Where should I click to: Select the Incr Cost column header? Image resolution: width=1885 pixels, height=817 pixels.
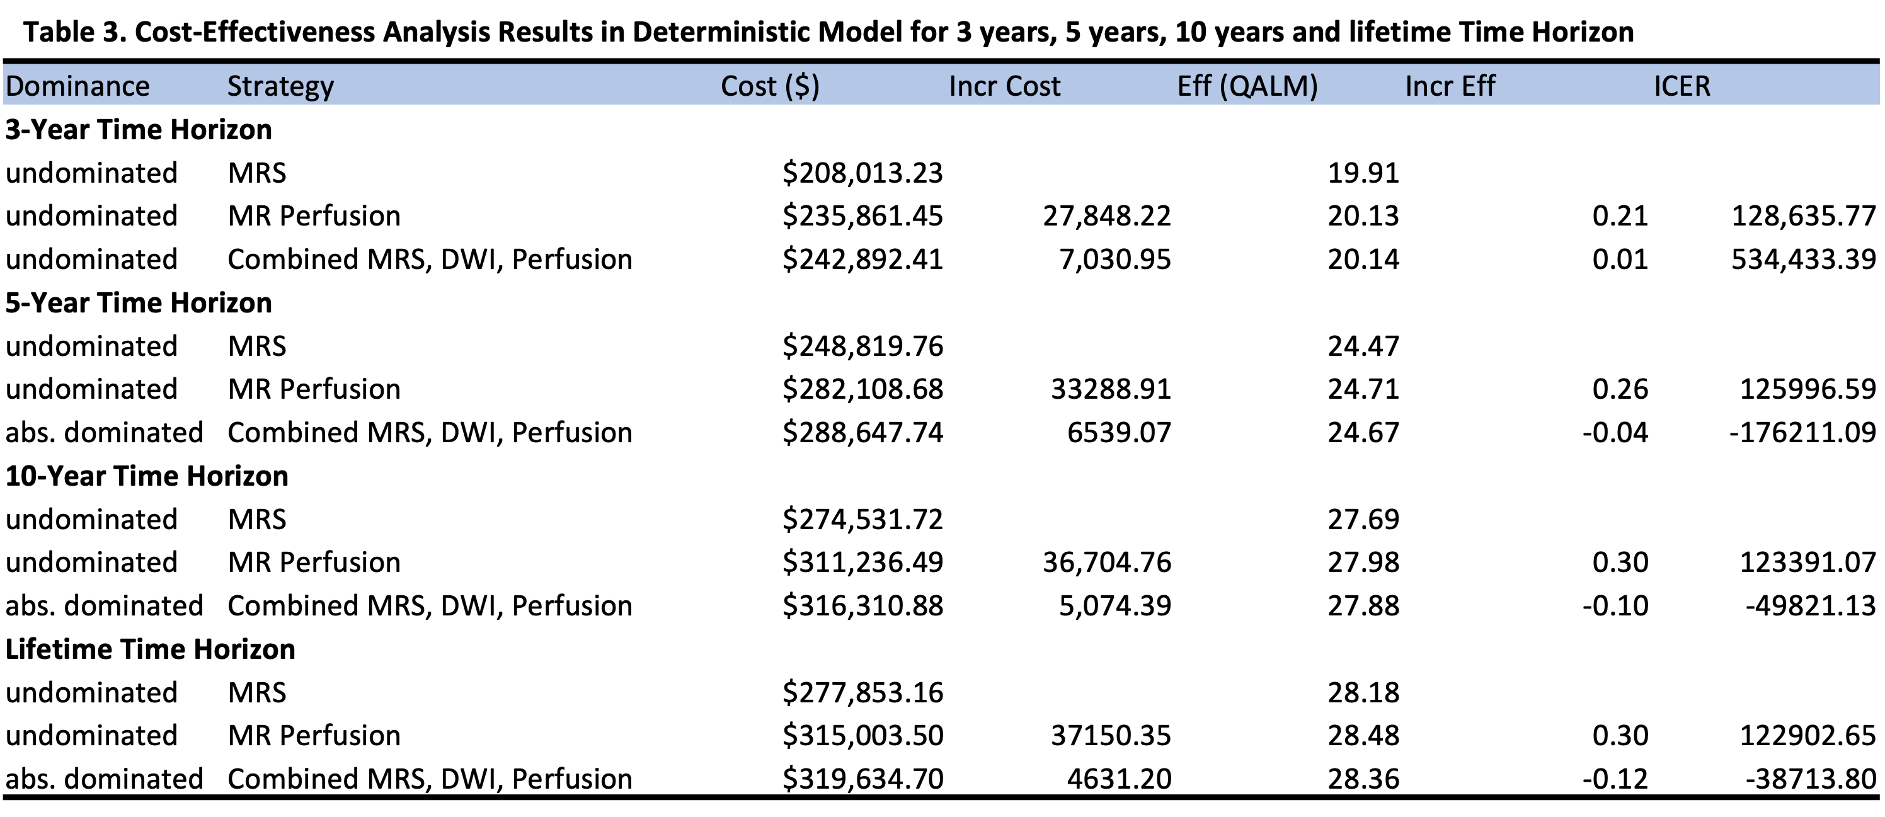1004,86
